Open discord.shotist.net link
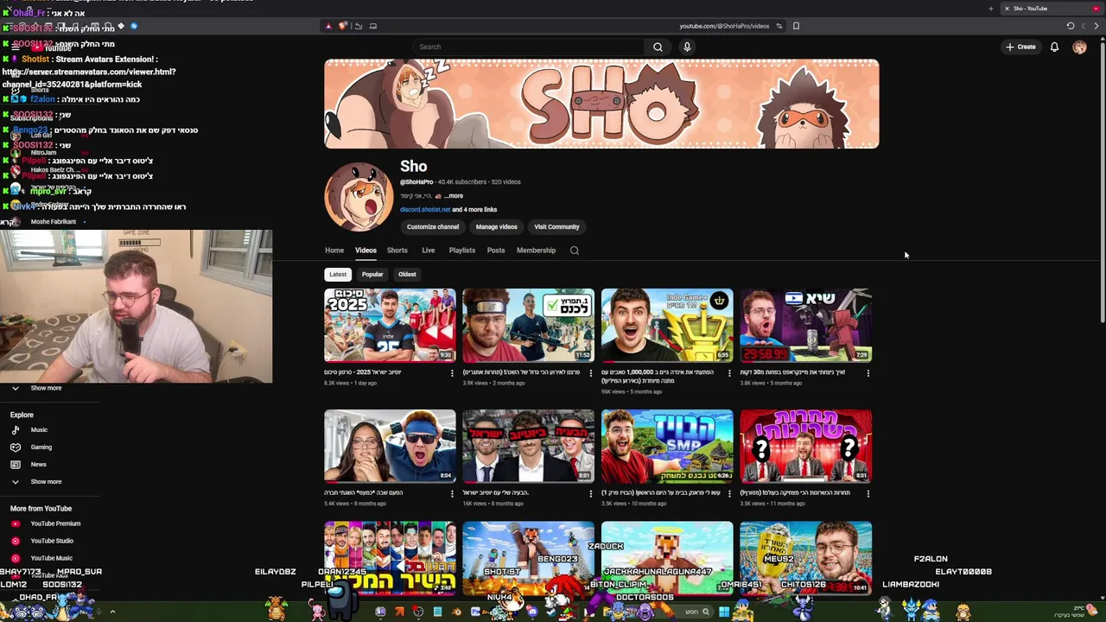The image size is (1106, 622). point(425,209)
